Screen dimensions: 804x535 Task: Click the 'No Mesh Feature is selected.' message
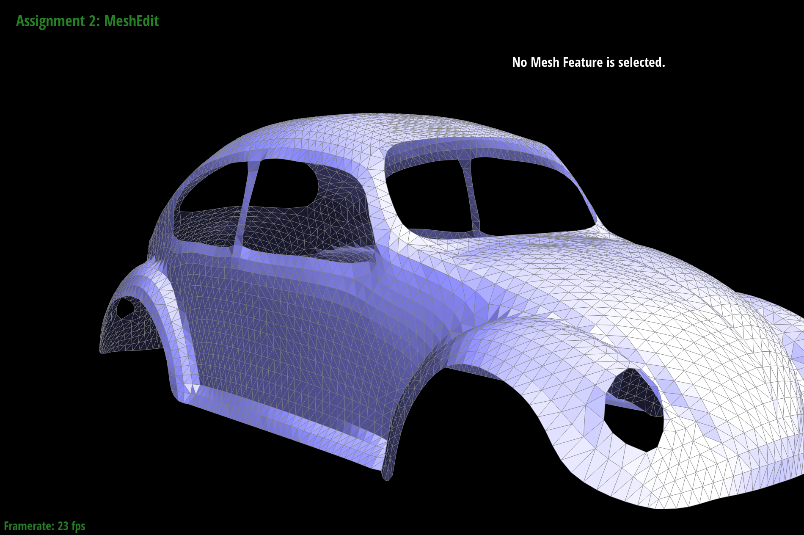588,62
